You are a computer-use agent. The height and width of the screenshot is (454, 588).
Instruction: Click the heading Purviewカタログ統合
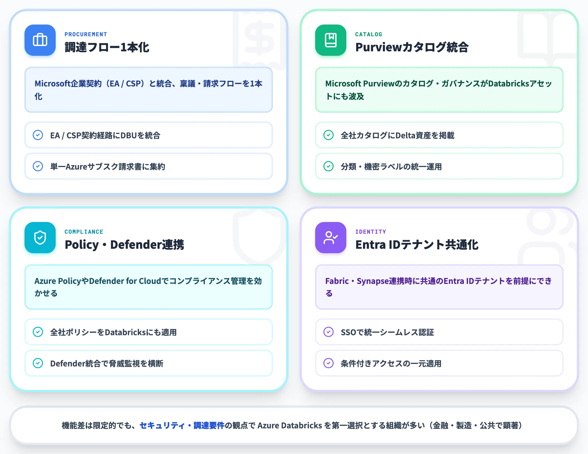click(412, 47)
